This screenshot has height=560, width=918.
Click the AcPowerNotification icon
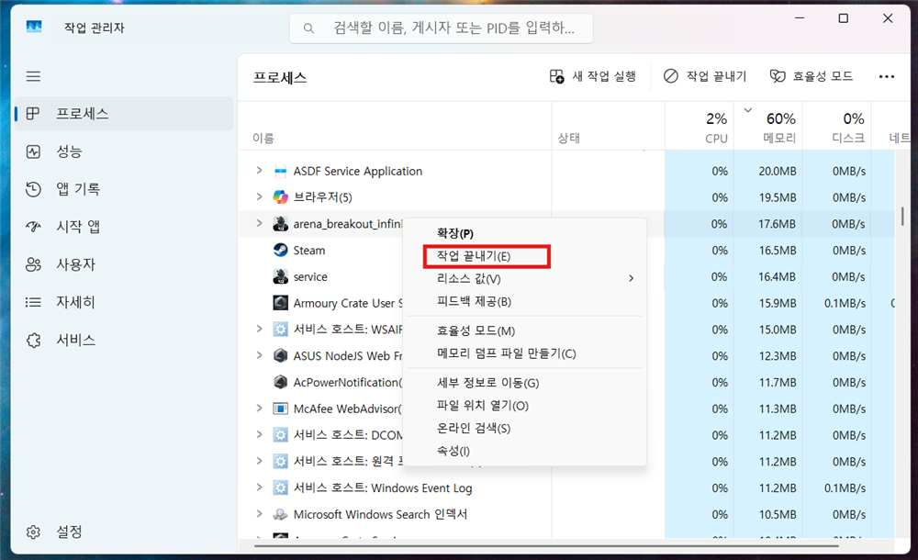click(x=280, y=382)
